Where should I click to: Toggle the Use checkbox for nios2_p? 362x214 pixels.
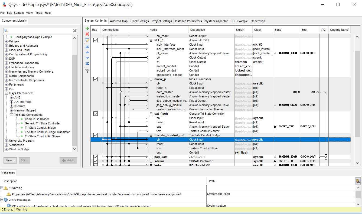(x=95, y=79)
